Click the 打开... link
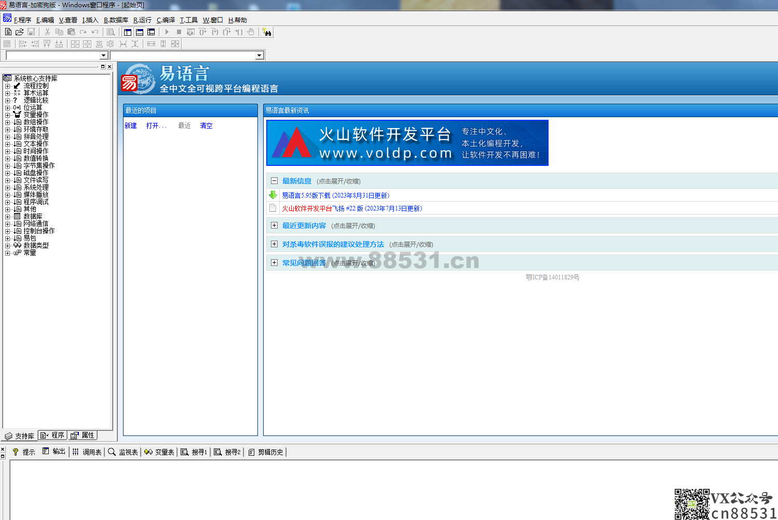This screenshot has width=778, height=520. [x=156, y=125]
